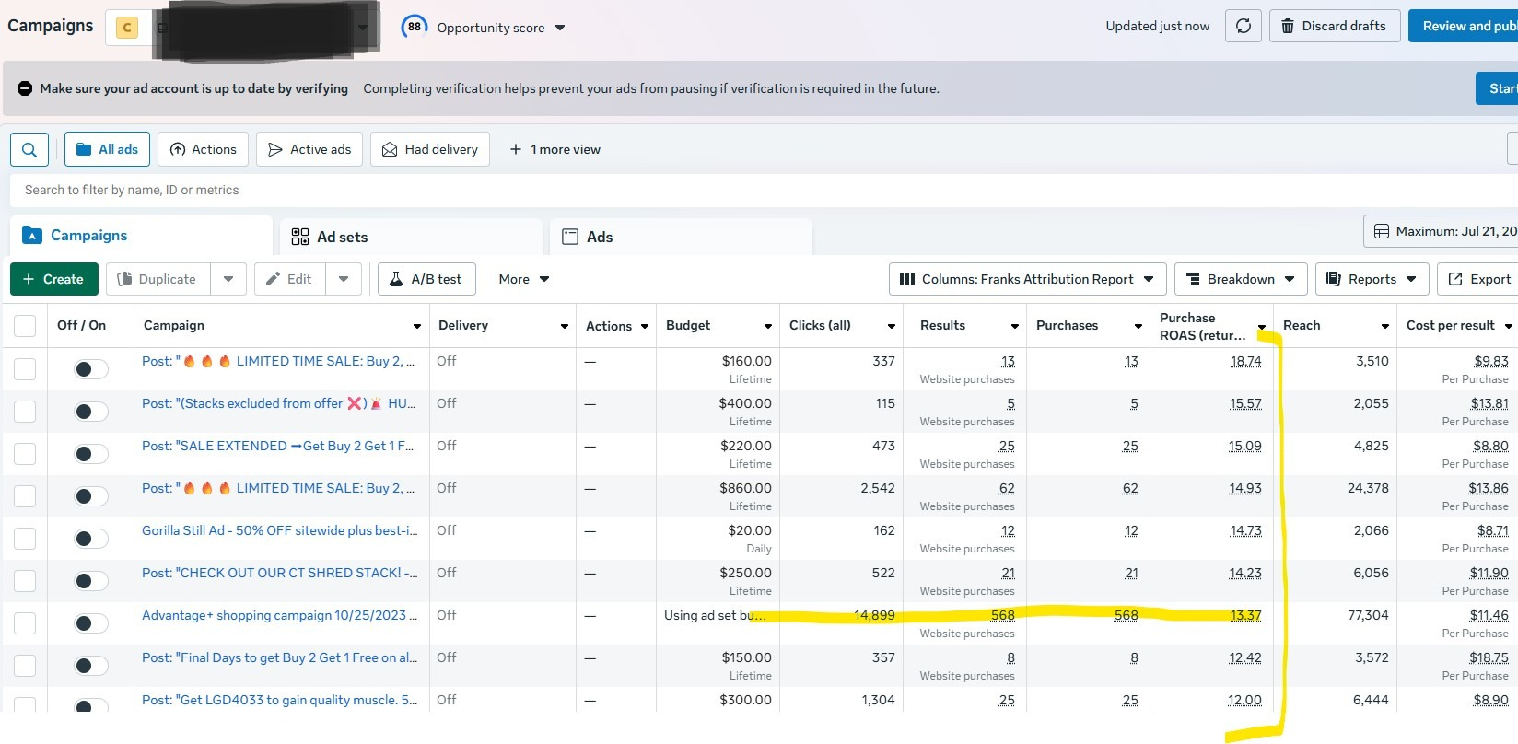Open the Get LGD4033 campaign link

[280, 700]
